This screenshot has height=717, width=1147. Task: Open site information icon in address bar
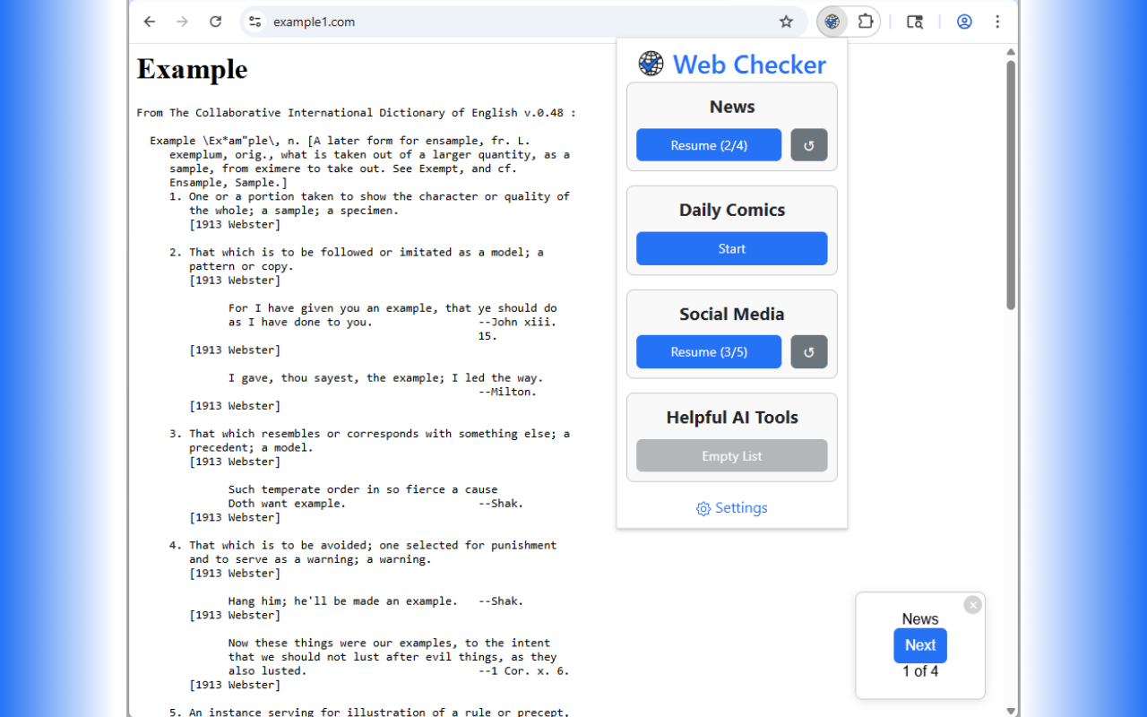(255, 22)
